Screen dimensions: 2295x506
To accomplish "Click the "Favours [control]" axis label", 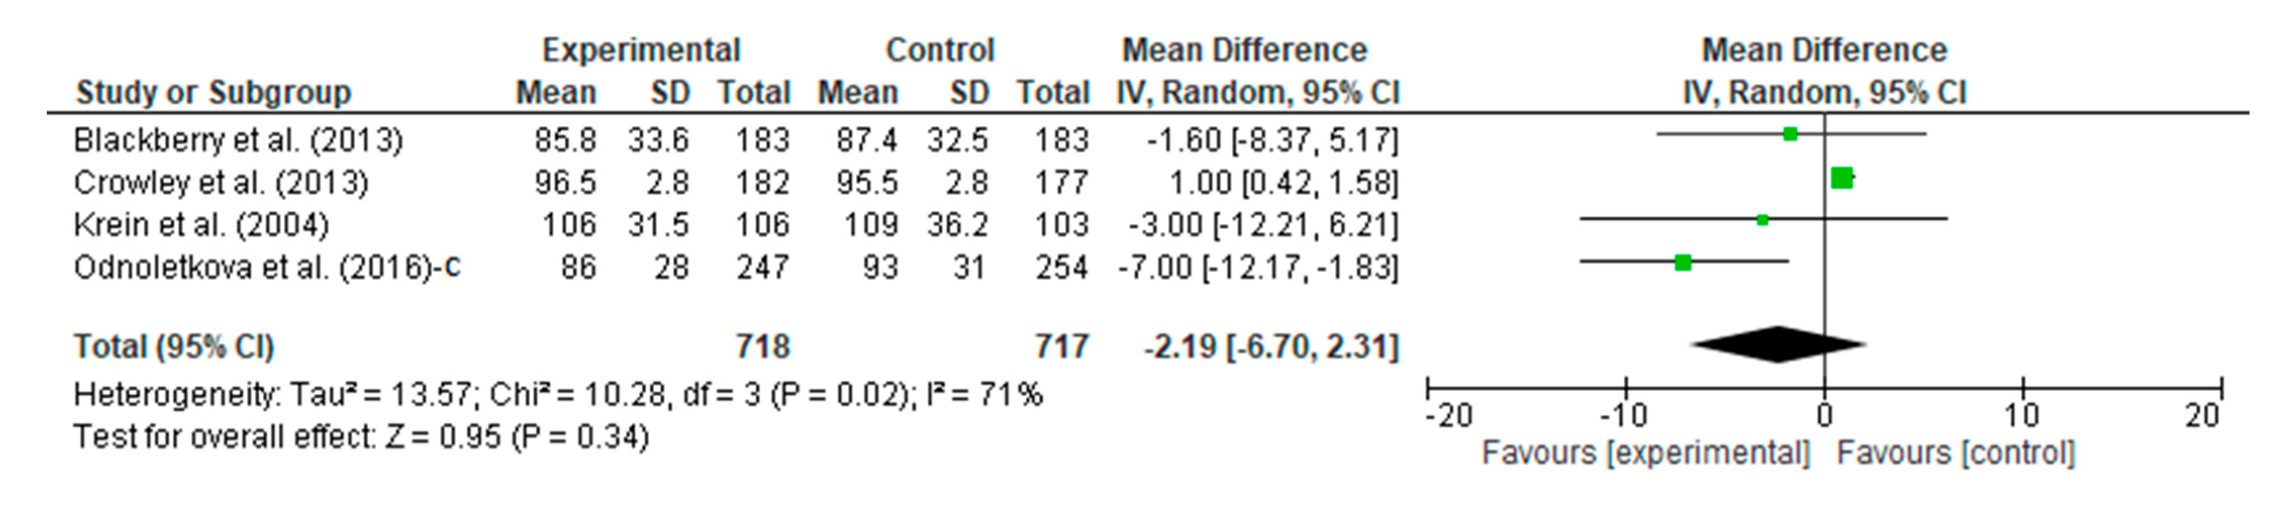I will coord(1956,453).
